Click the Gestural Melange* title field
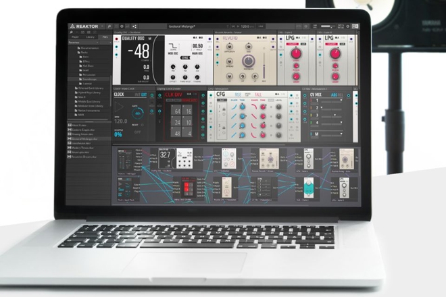Screen dimensions: 446x297 click(182, 26)
